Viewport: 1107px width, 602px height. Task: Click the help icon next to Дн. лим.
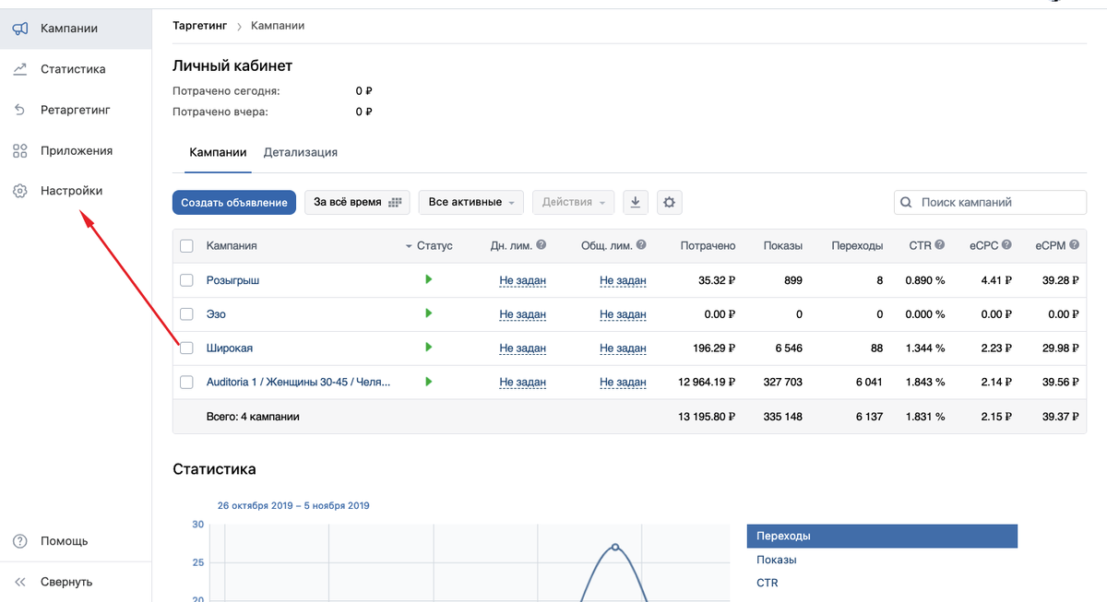[x=542, y=245]
